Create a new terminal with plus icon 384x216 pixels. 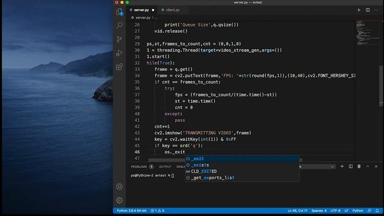click(x=342, y=166)
